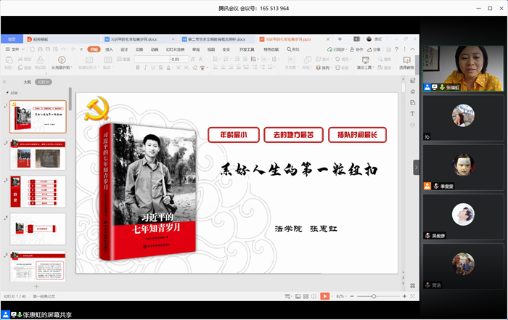Image resolution: width=508 pixels, height=320 pixels.
Task: Open the font color dropdown arrow
Action: click(172, 67)
